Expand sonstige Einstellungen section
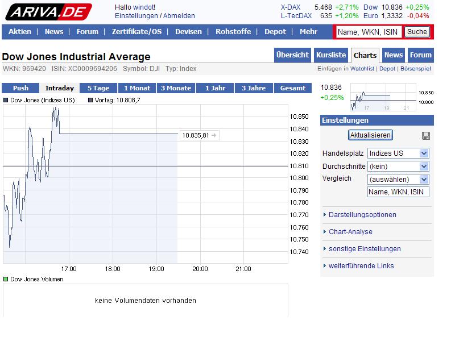 coord(365,249)
